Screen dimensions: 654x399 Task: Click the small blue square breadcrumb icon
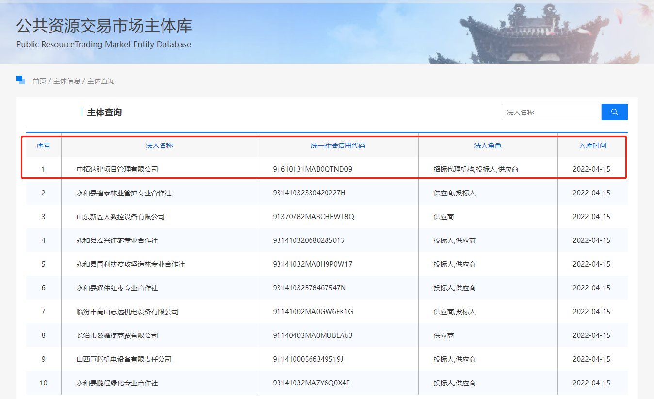click(21, 80)
